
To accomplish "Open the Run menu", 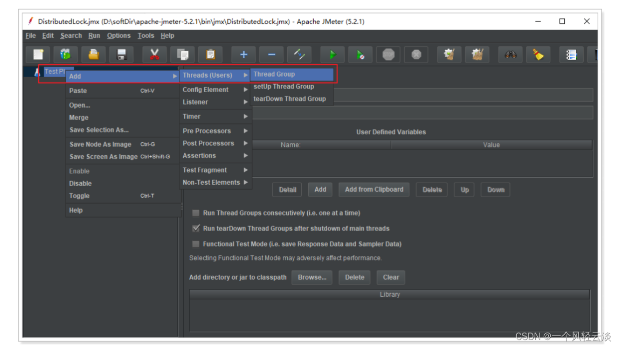I will pos(94,36).
